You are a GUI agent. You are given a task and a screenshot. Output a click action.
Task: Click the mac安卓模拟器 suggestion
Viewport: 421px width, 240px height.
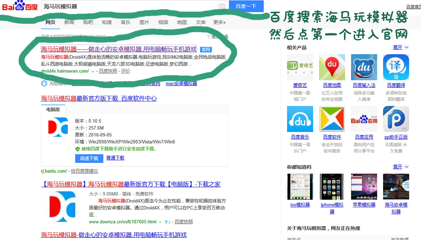click(181, 84)
